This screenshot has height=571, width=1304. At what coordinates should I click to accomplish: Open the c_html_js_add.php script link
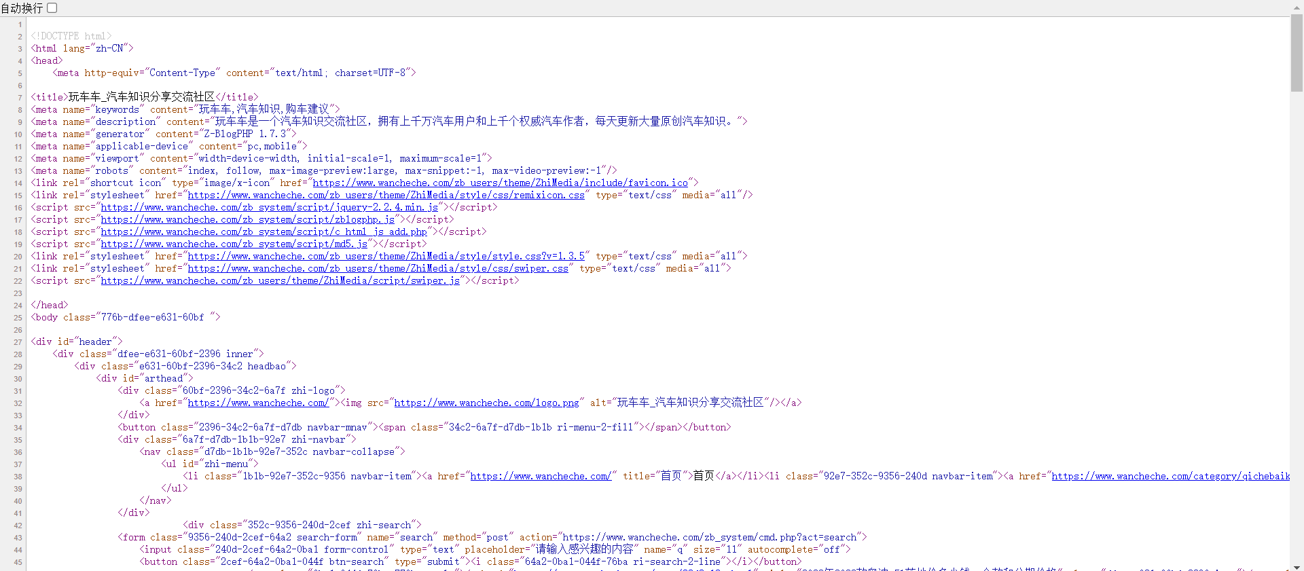(x=264, y=232)
